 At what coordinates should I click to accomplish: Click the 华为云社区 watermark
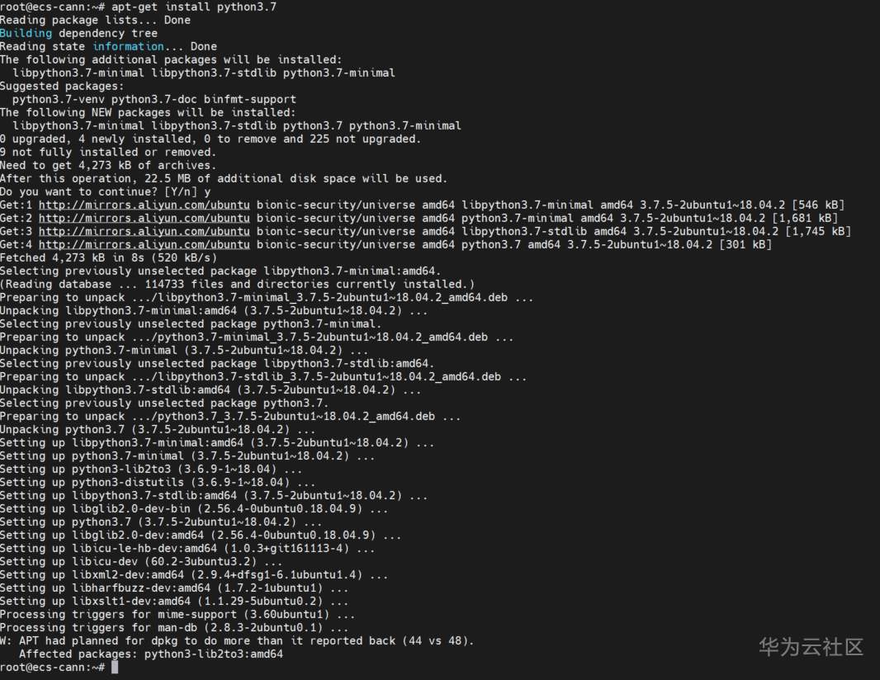tap(811, 646)
